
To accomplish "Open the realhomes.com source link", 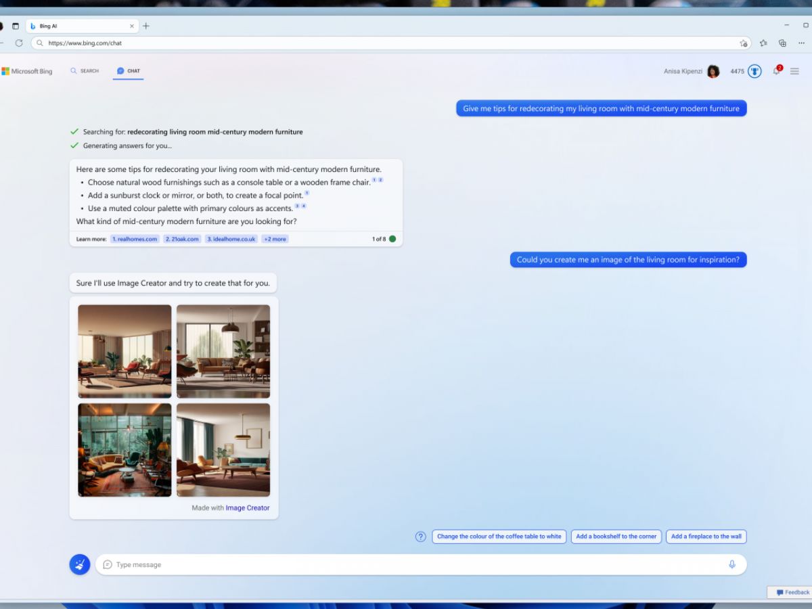I will [135, 239].
